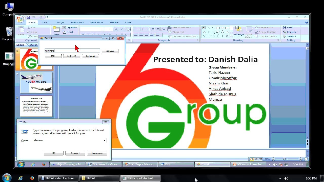This screenshot has width=324, height=182.
Task: Center the paragraph text
Action: coord(141,35)
